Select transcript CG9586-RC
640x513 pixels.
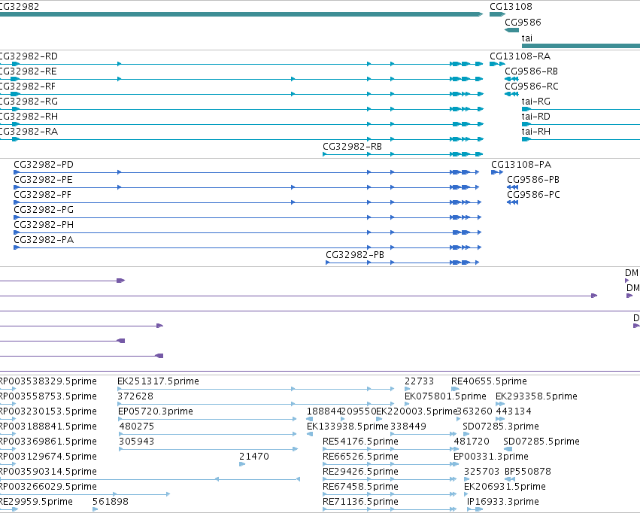click(x=532, y=87)
